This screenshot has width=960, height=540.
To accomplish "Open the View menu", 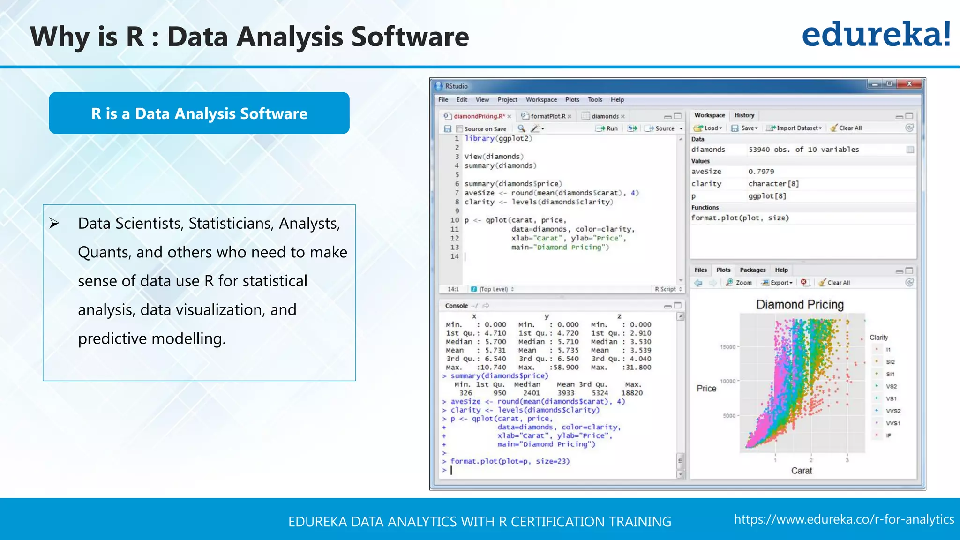I will coord(482,99).
